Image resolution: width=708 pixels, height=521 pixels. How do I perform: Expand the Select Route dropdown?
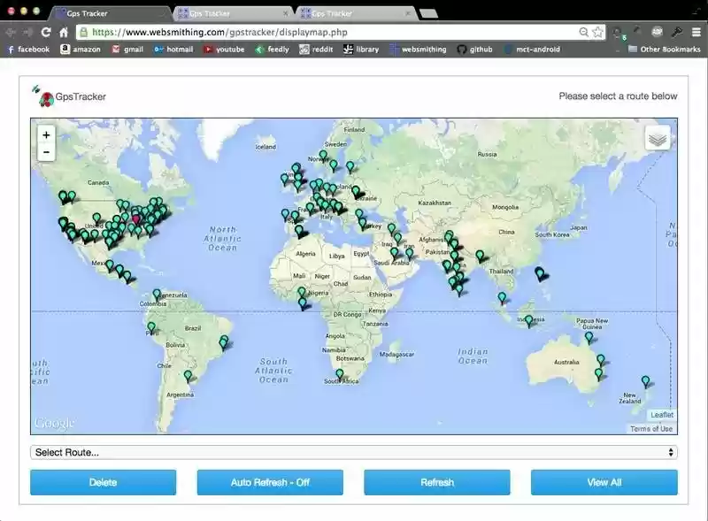[354, 452]
